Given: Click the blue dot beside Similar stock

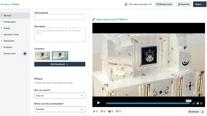Looking at the screenshot, I should (25, 54).
